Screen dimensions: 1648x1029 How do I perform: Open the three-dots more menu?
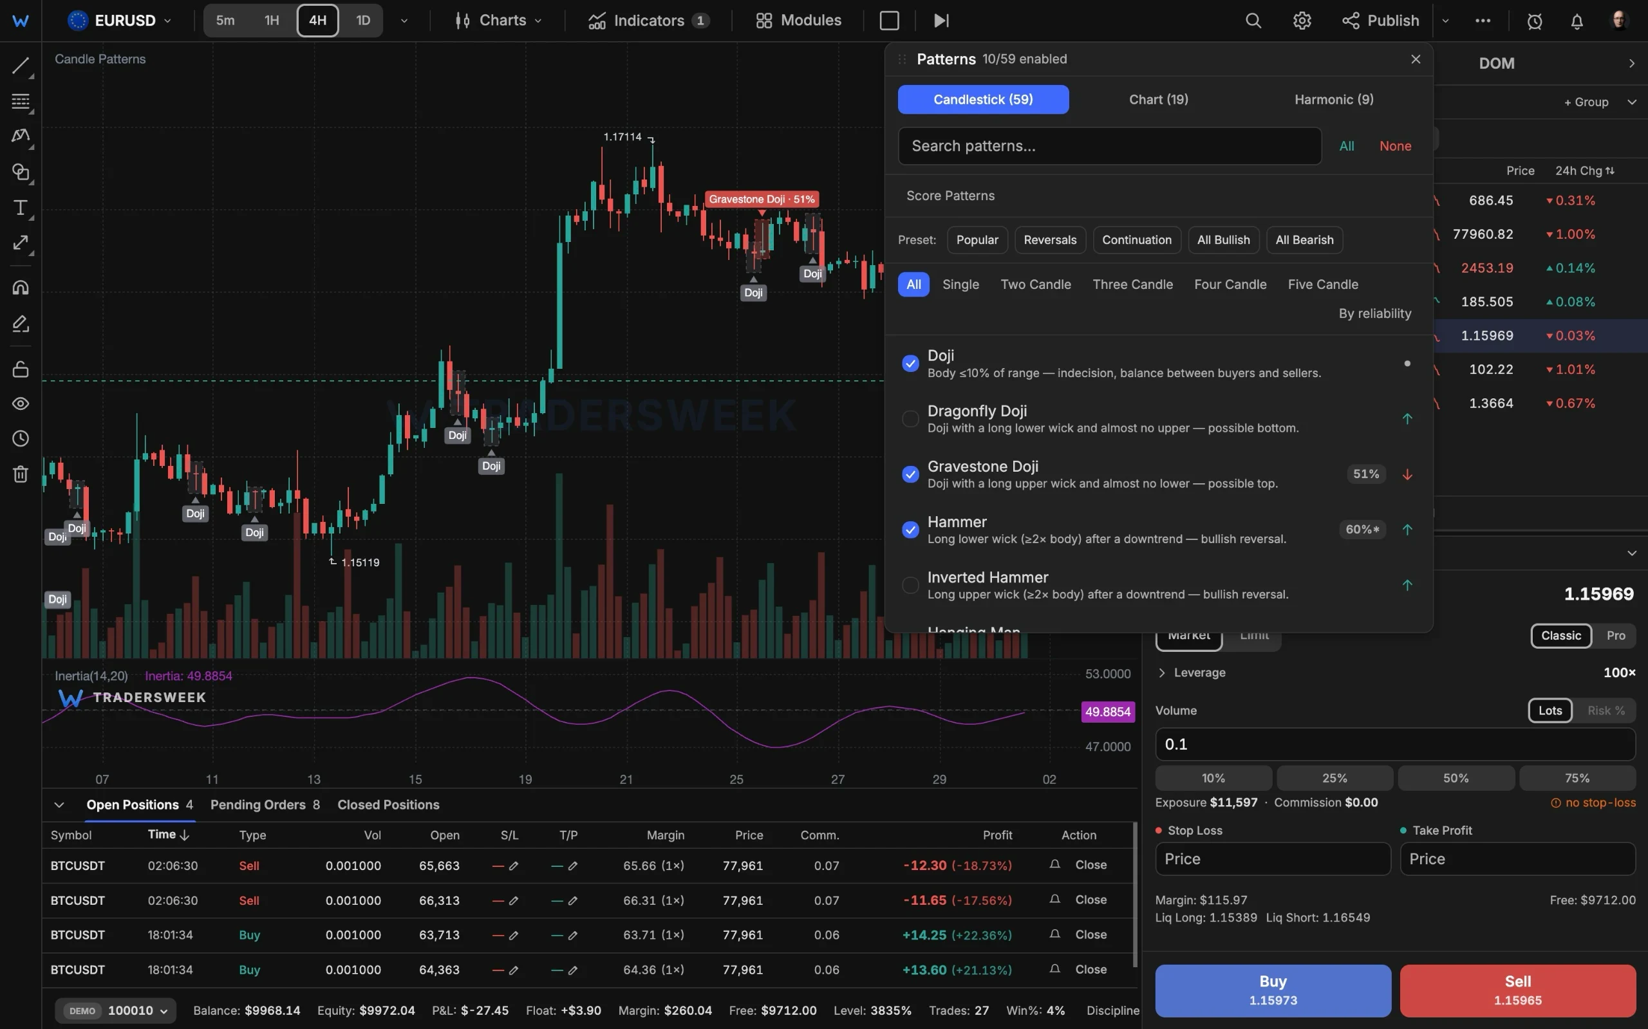pyautogui.click(x=1483, y=21)
